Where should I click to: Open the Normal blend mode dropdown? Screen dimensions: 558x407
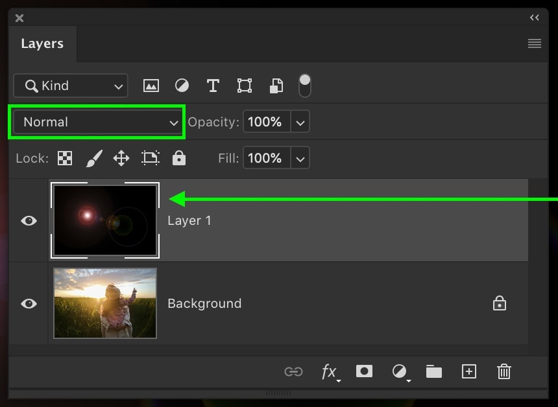point(98,122)
